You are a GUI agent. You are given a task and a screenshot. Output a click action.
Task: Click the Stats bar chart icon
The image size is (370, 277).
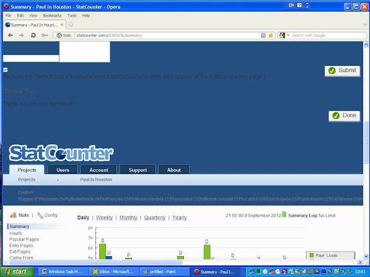tap(13, 215)
